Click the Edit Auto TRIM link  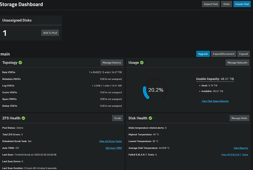(x=114, y=148)
